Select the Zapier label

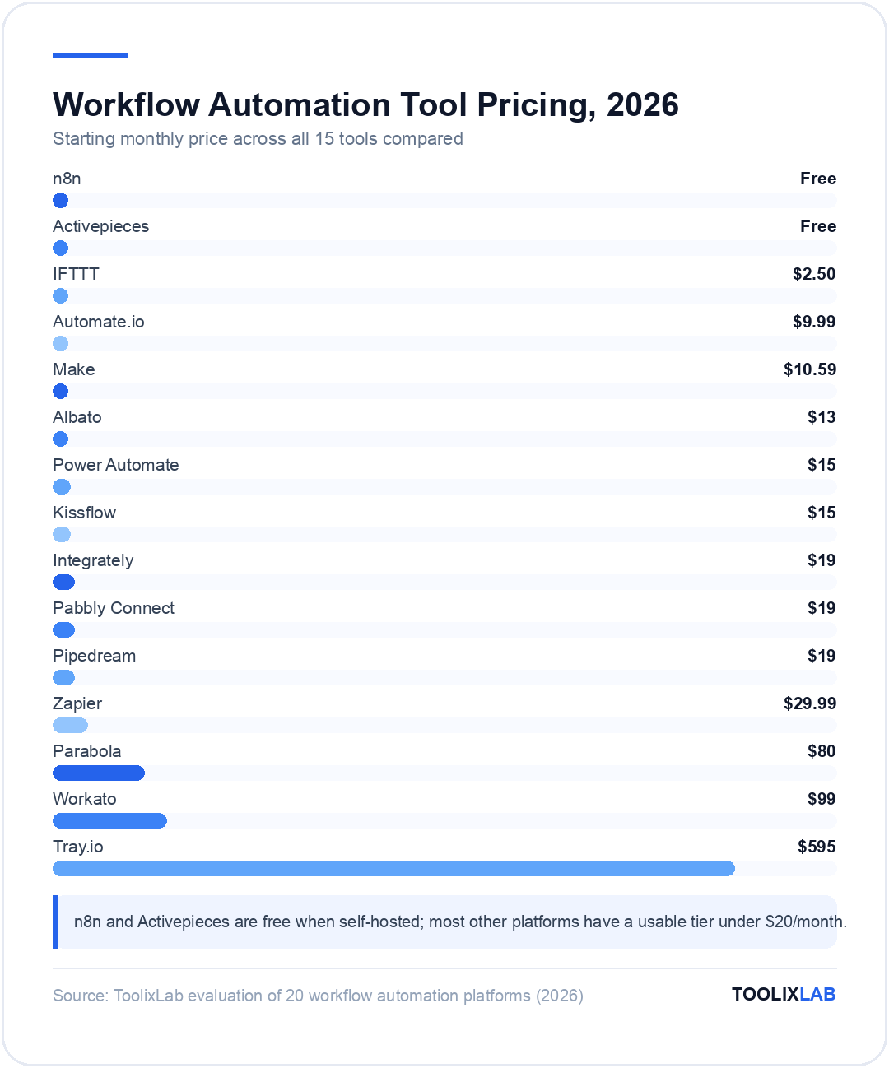point(77,703)
